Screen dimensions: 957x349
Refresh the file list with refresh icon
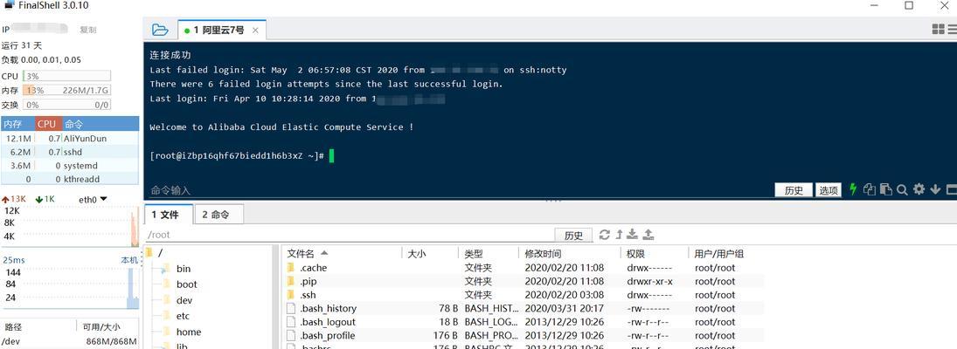(604, 235)
